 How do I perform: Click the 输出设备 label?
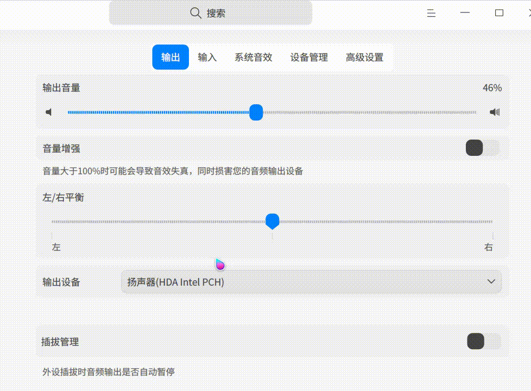[61, 282]
